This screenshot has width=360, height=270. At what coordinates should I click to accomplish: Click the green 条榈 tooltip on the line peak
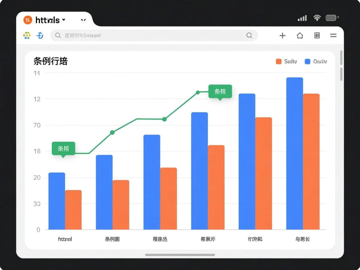click(220, 91)
